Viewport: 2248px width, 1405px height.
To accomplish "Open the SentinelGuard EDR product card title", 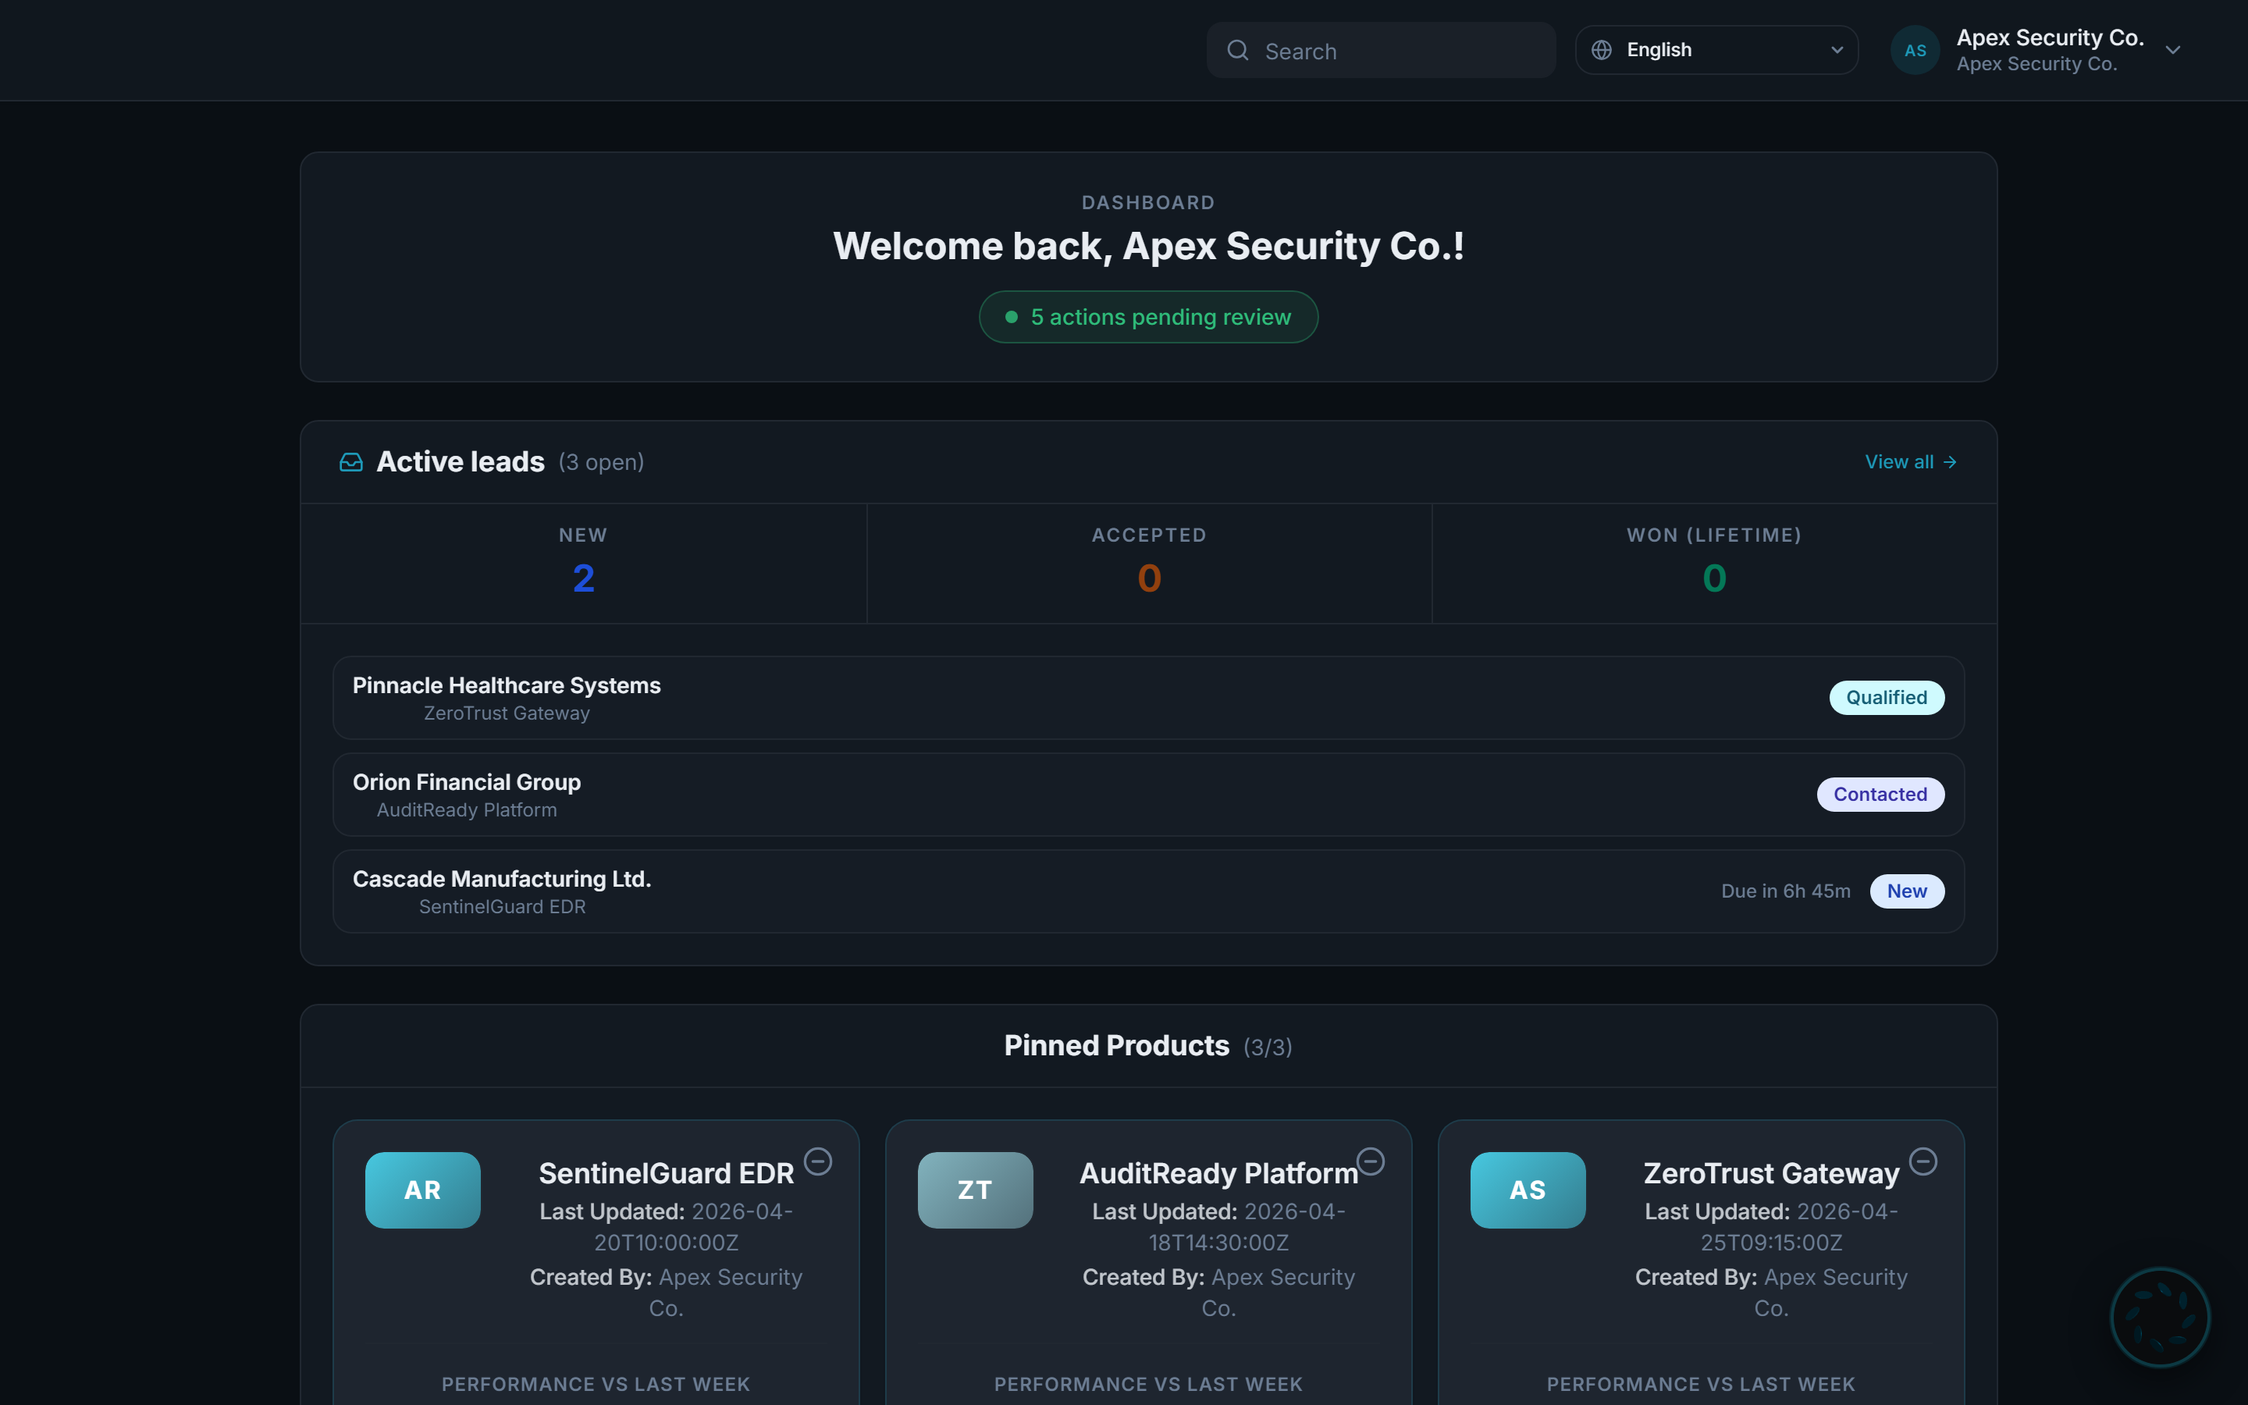I will pyautogui.click(x=666, y=1174).
